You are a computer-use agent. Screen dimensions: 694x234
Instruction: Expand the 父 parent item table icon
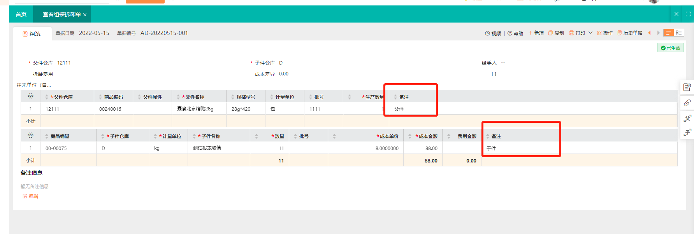[x=687, y=118]
